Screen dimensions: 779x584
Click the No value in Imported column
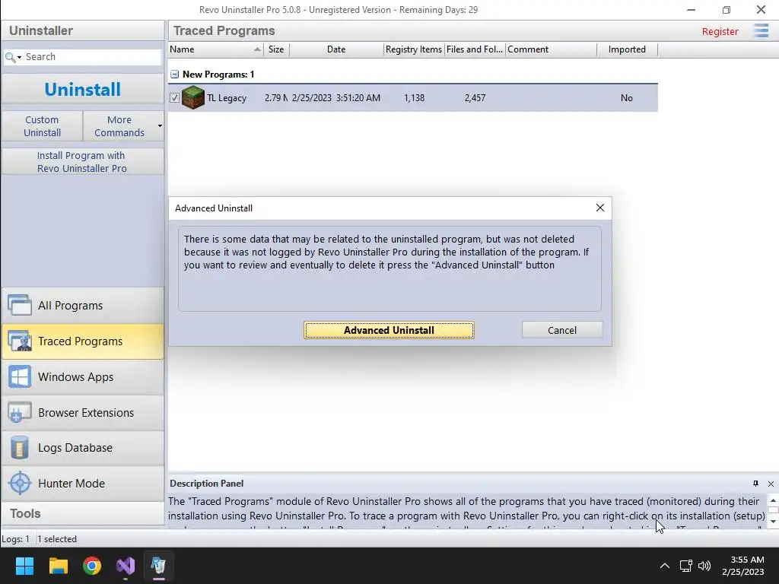point(627,98)
